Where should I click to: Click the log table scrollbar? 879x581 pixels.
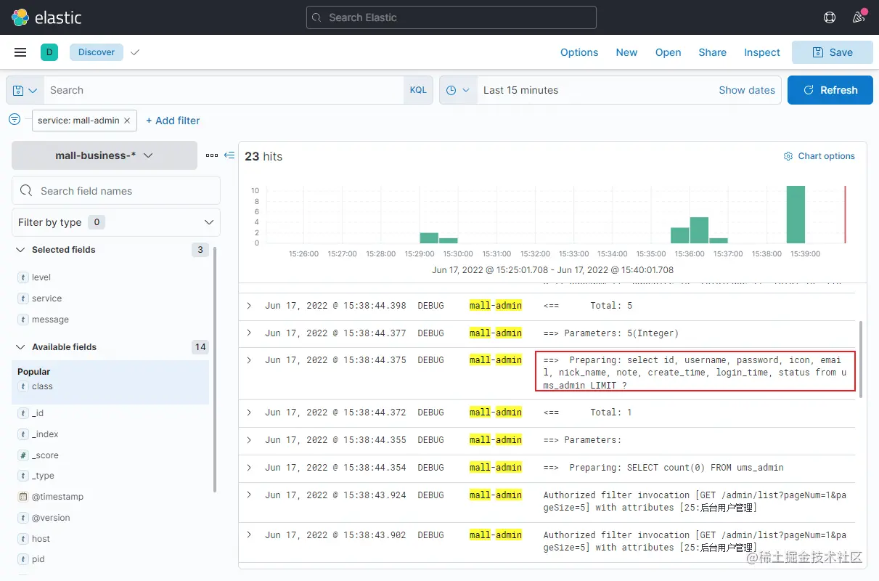coord(861,359)
